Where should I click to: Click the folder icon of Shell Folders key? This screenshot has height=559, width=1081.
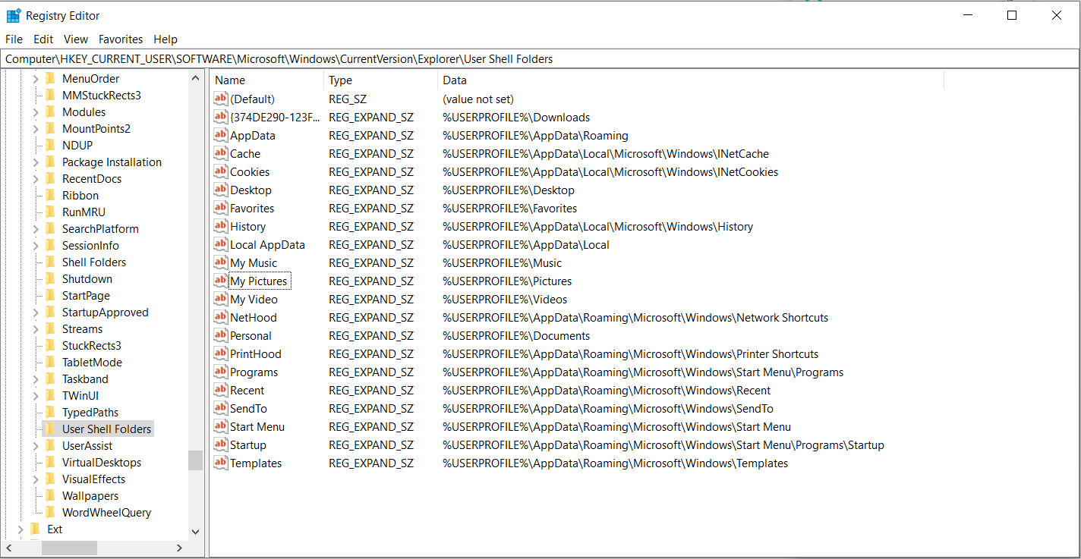[51, 262]
